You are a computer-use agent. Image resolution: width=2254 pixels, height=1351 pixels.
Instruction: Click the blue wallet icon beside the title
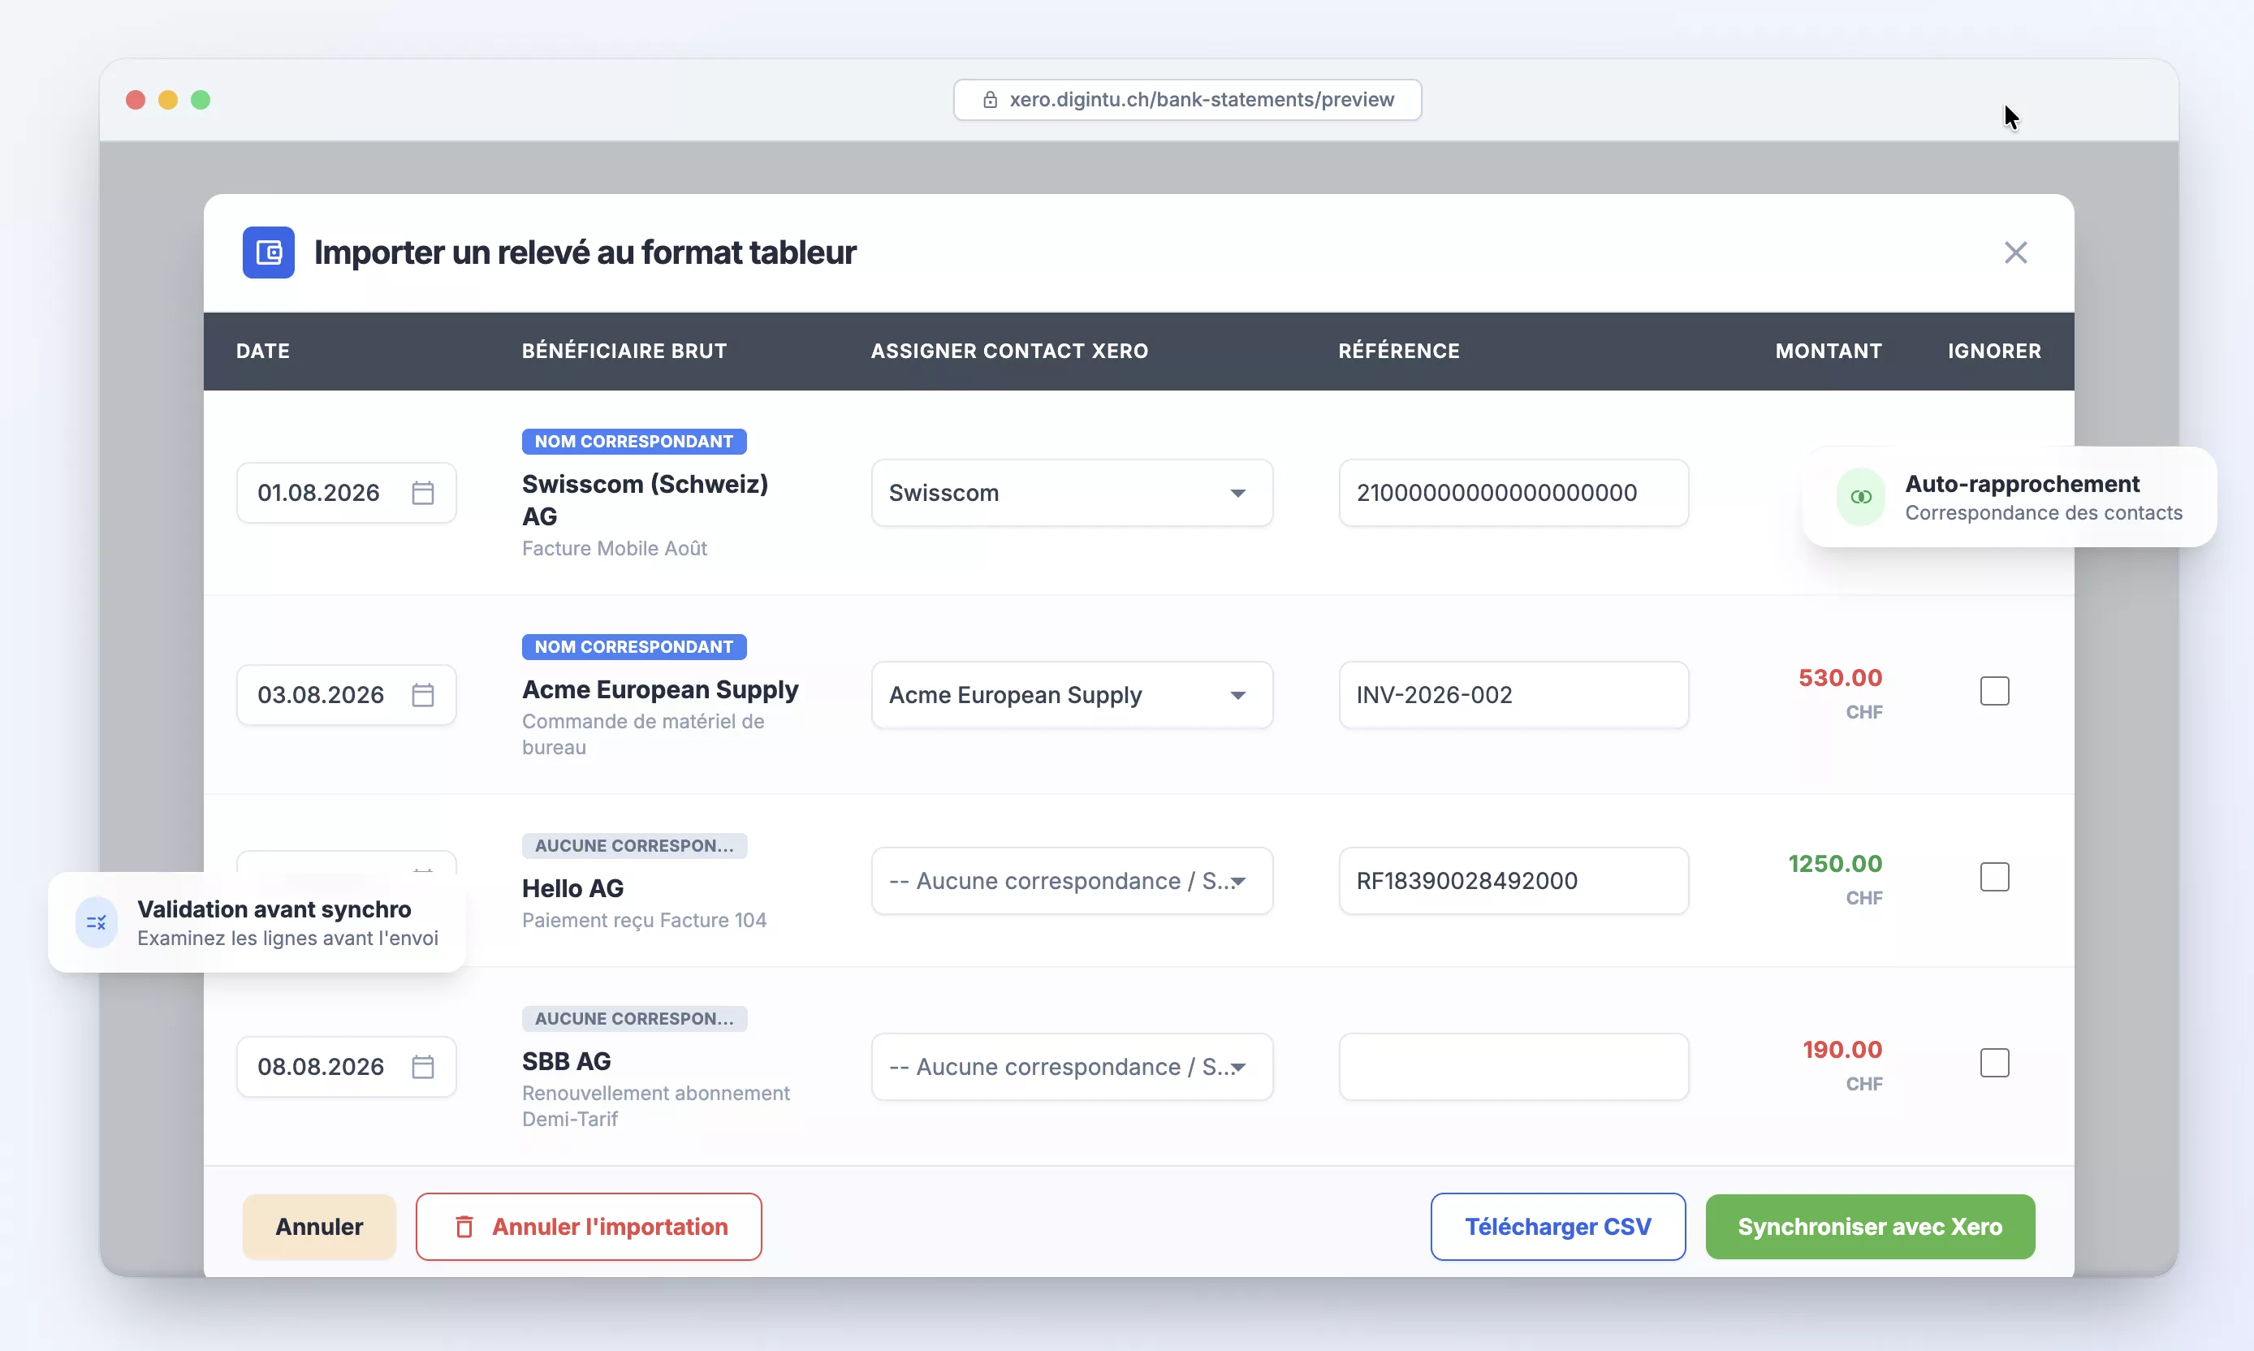[x=268, y=253]
